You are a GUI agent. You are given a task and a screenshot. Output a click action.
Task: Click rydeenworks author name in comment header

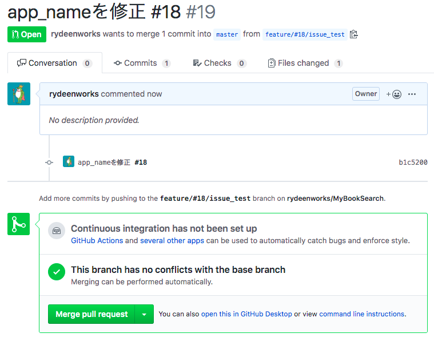click(74, 94)
